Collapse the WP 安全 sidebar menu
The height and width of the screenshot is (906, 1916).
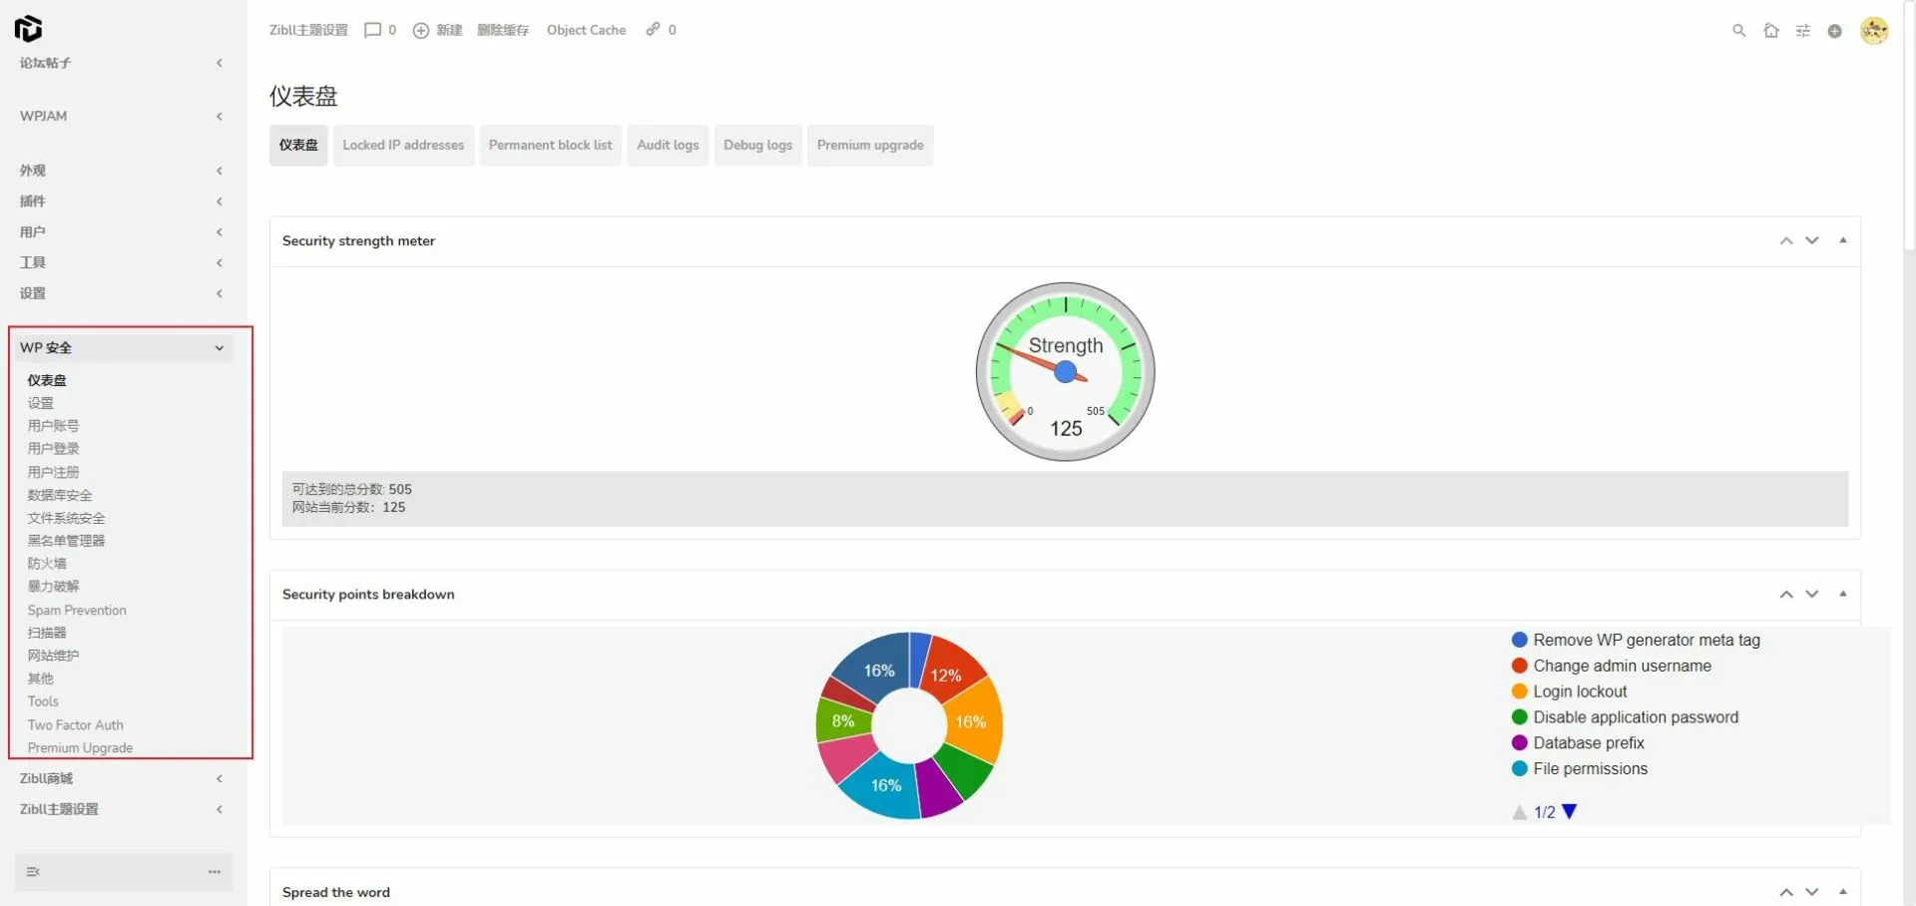219,348
